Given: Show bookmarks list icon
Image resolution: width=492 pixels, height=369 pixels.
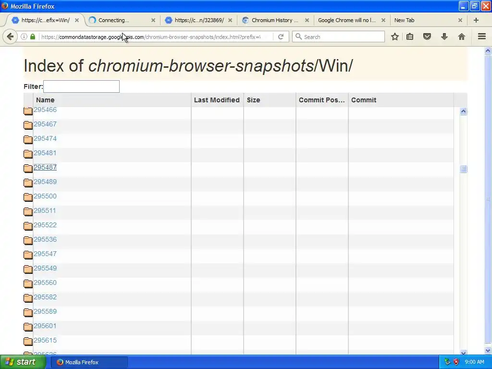Looking at the screenshot, I should tap(410, 37).
